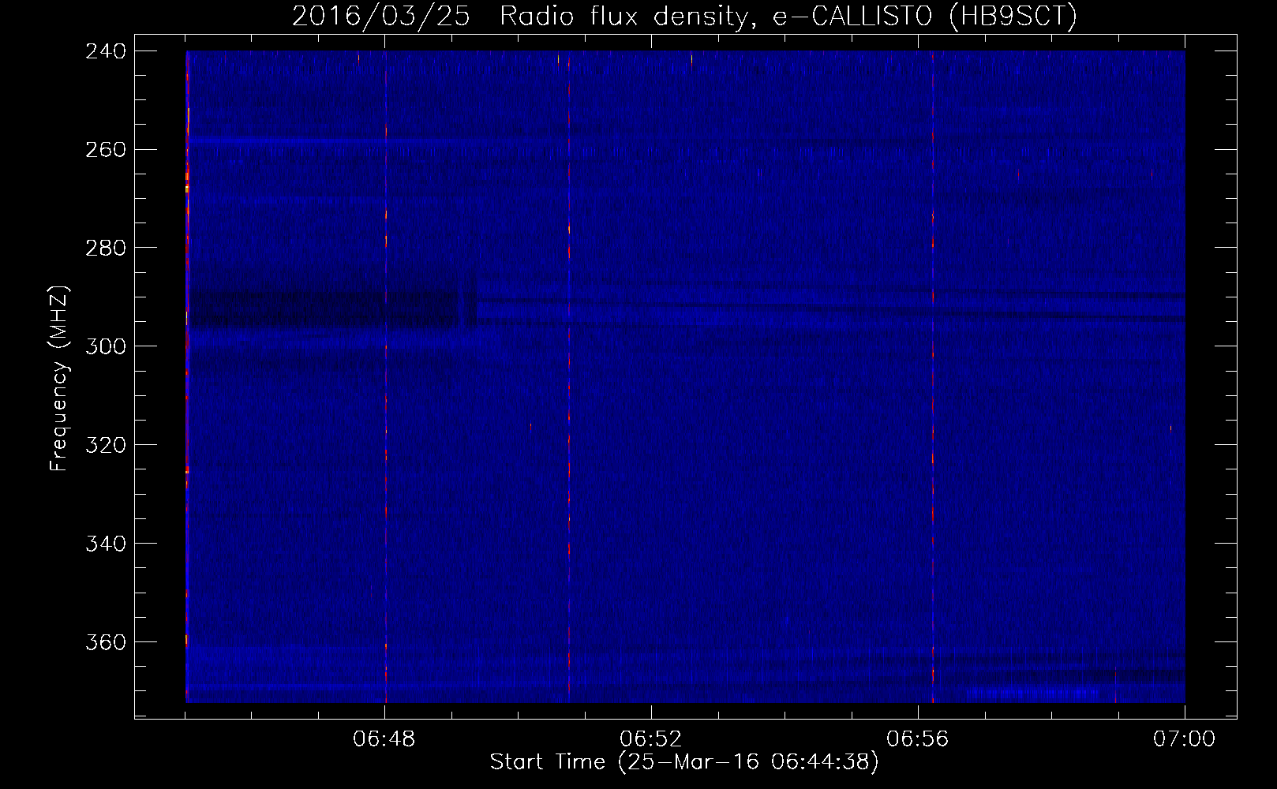Click the 360 frequency tick label
The height and width of the screenshot is (789, 1277).
click(x=105, y=642)
